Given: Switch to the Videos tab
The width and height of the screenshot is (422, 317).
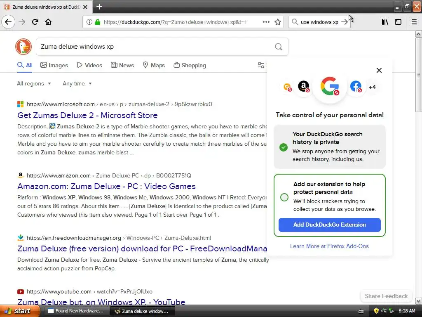Looking at the screenshot, I should tap(89, 65).
